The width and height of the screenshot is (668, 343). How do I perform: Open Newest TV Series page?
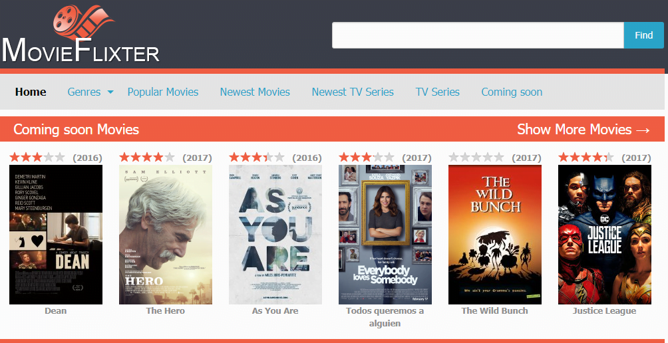pyautogui.click(x=353, y=92)
